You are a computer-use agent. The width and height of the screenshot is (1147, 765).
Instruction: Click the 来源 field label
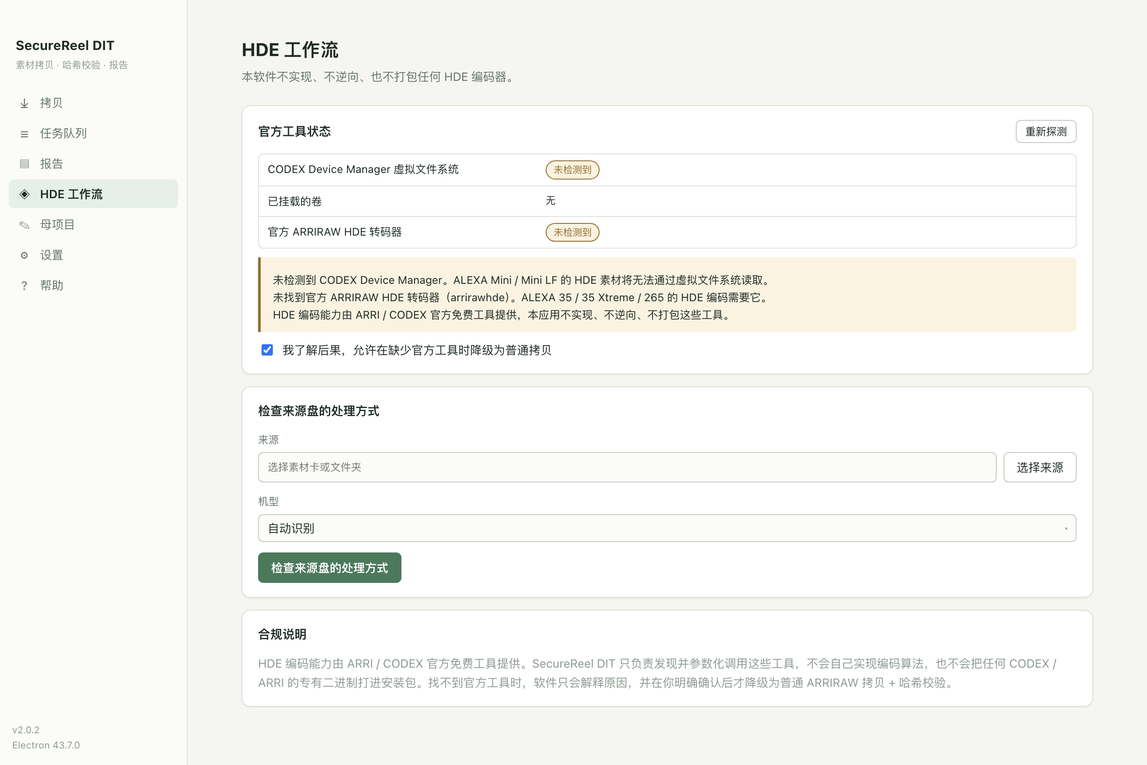point(268,440)
